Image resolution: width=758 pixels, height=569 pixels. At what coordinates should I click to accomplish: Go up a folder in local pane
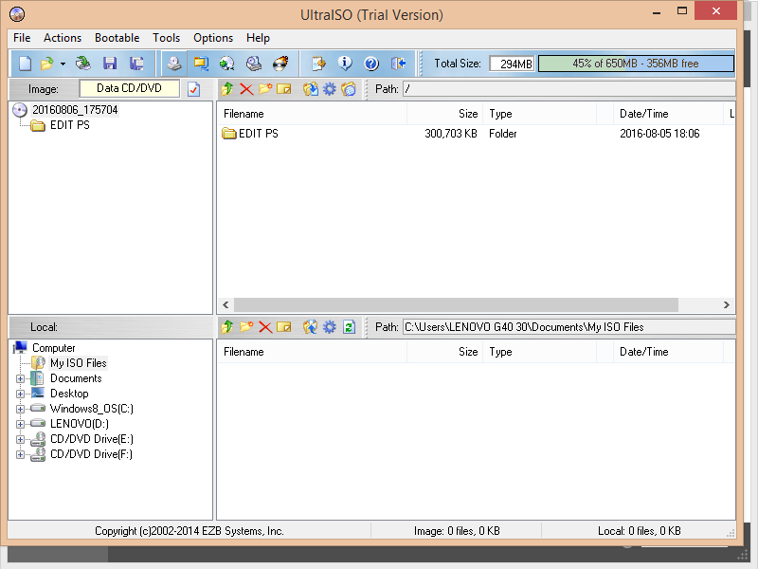point(227,327)
